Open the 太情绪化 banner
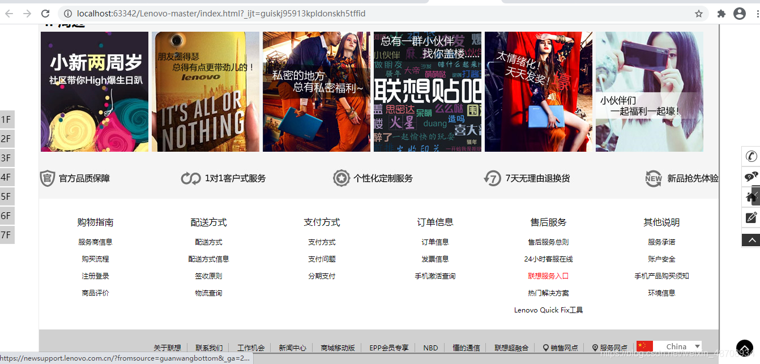The image size is (760, 364). (539, 92)
